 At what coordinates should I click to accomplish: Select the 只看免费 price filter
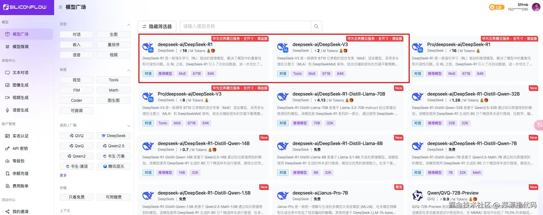[77, 197]
